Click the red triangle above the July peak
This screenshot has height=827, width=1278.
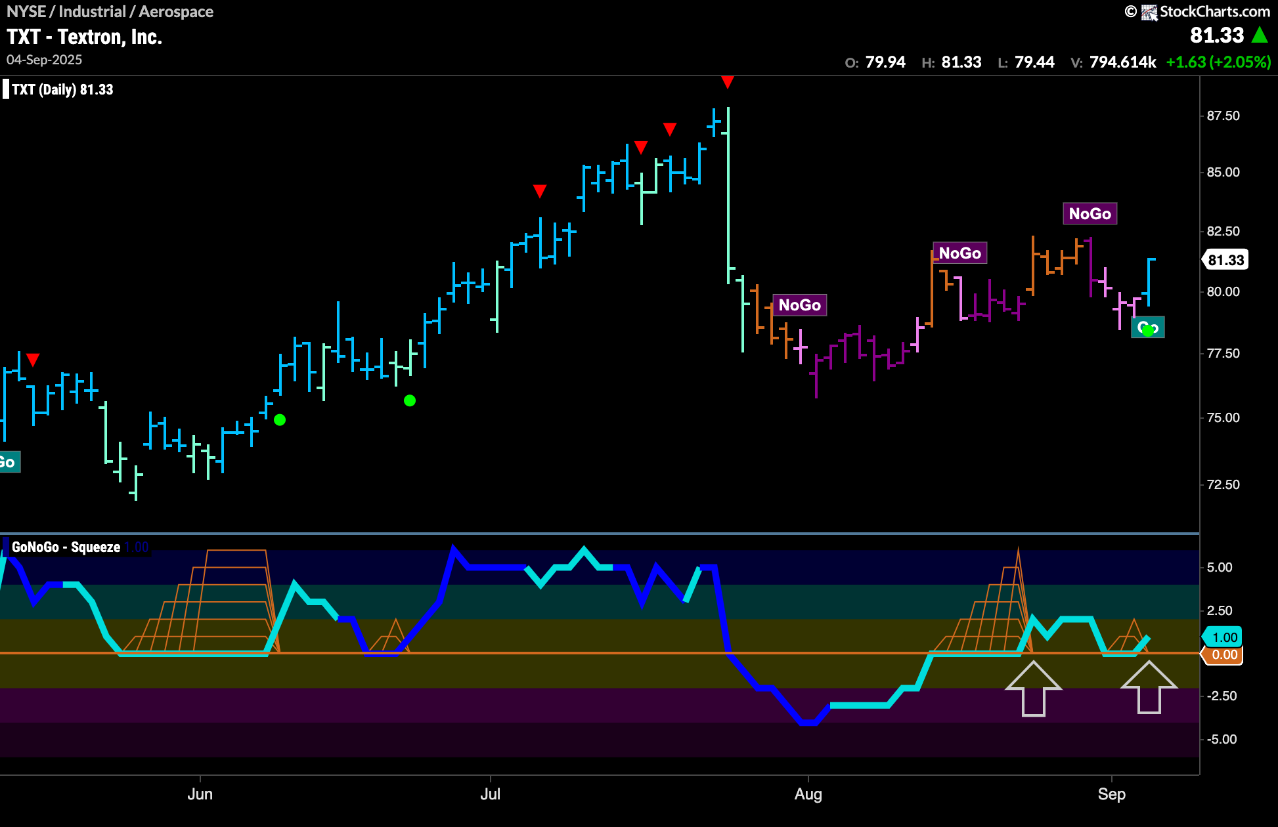click(x=727, y=82)
